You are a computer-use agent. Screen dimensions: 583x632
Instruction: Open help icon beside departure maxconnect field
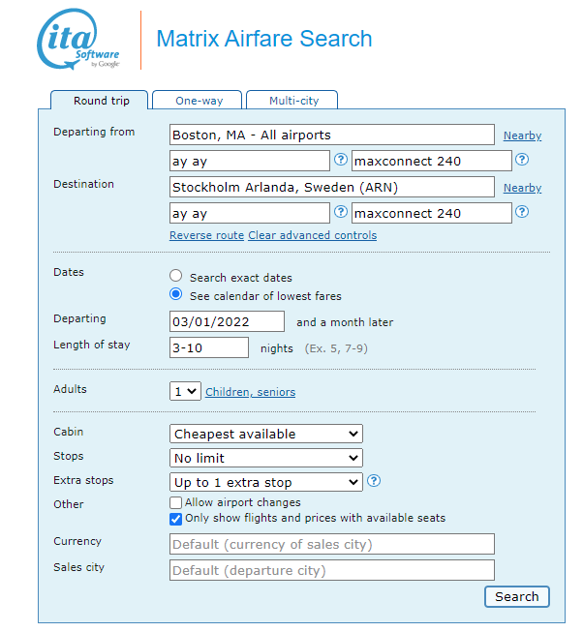[522, 160]
